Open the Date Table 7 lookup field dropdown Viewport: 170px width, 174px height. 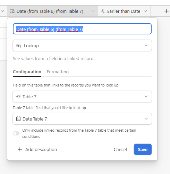(82, 119)
